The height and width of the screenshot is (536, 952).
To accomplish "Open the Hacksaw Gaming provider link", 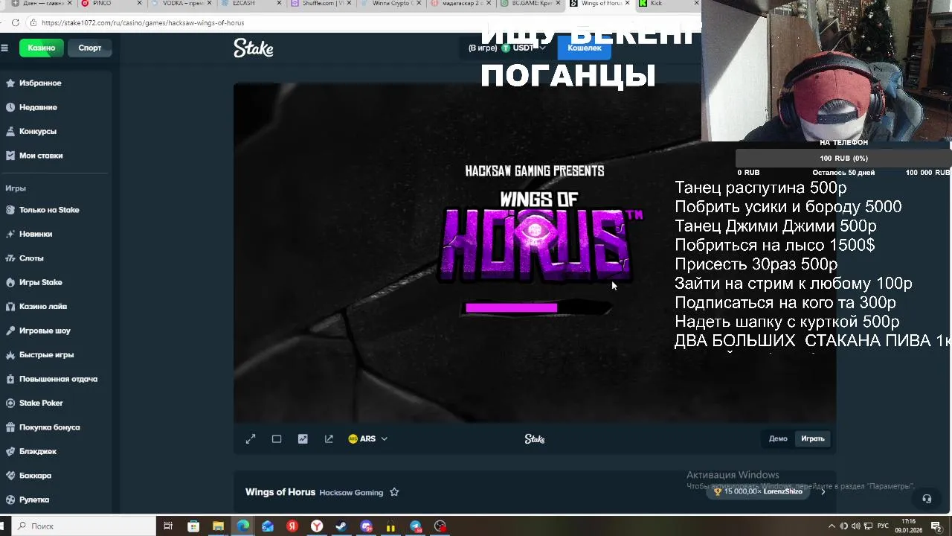I will pos(351,493).
